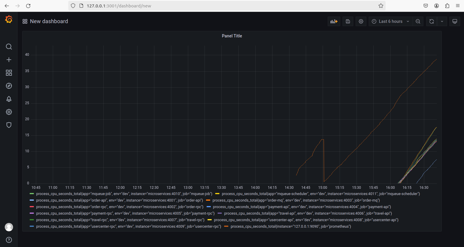Click the browser Back arrow
The width and height of the screenshot is (464, 247).
(7, 6)
